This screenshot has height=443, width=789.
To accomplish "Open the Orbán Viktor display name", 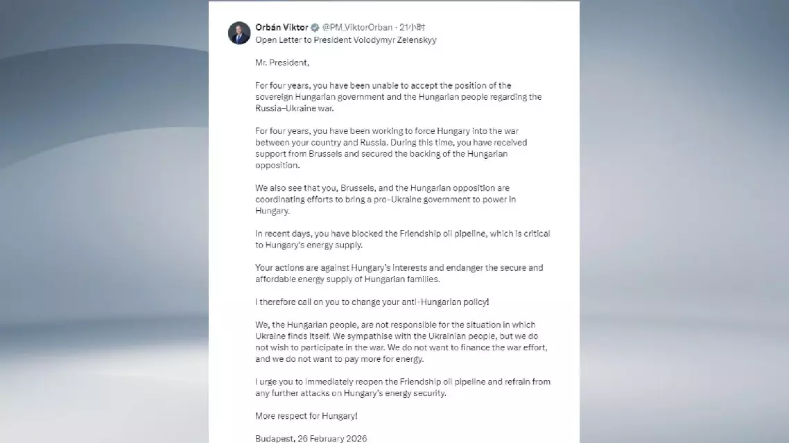I will [281, 28].
